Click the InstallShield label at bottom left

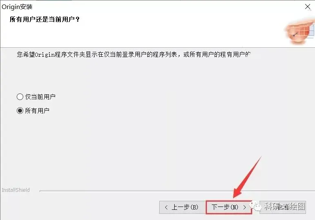16,190
